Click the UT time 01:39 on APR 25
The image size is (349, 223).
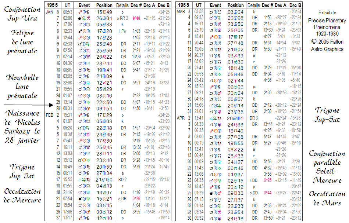199,193
